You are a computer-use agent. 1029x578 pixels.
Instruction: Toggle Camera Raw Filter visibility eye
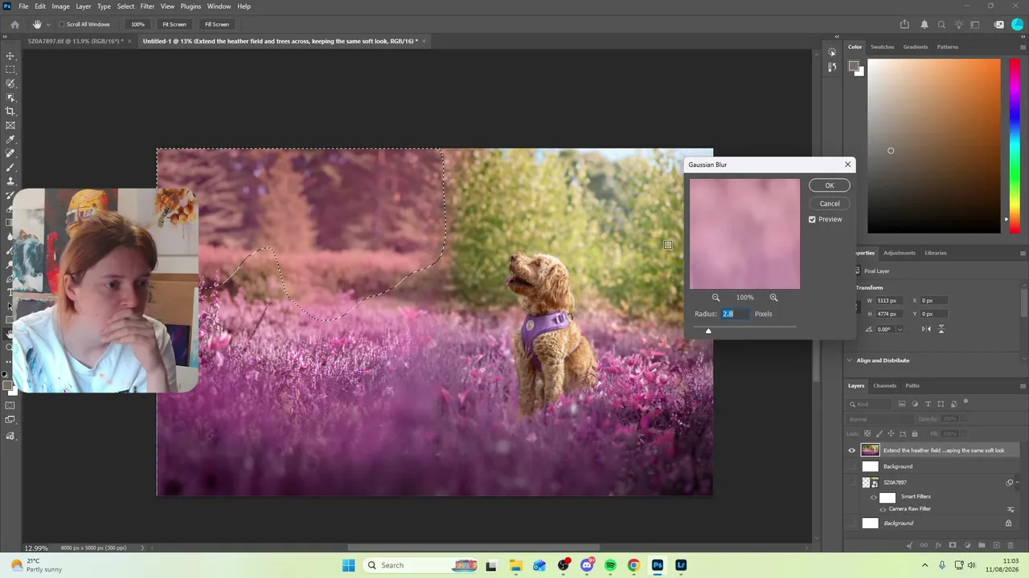pos(883,509)
